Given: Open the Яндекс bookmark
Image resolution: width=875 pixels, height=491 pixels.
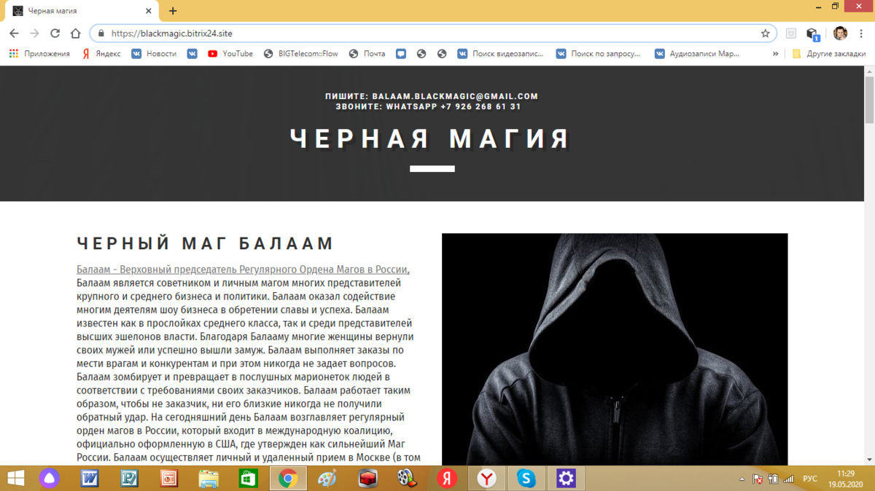Looking at the screenshot, I should (101, 53).
